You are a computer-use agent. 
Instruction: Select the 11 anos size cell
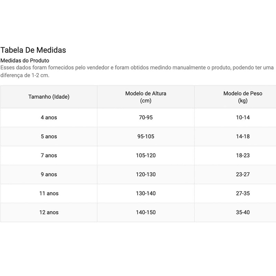tap(49, 194)
